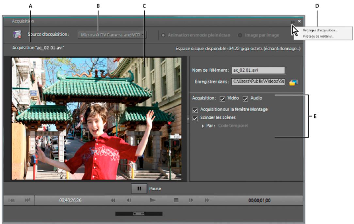
Task: Step forward one frame
Action: pos(192,199)
